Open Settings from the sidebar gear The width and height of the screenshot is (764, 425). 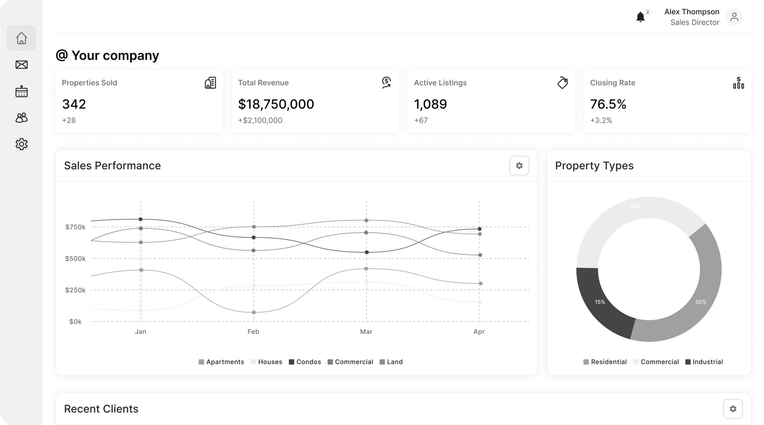pyautogui.click(x=21, y=144)
